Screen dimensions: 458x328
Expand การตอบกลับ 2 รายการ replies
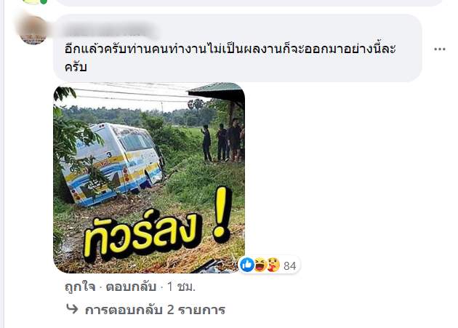point(155,310)
